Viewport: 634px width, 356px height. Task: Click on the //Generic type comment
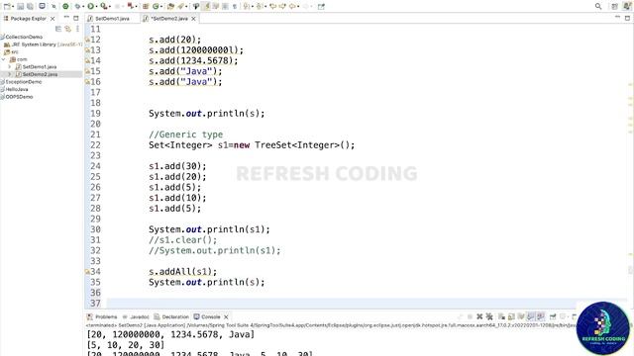[185, 134]
